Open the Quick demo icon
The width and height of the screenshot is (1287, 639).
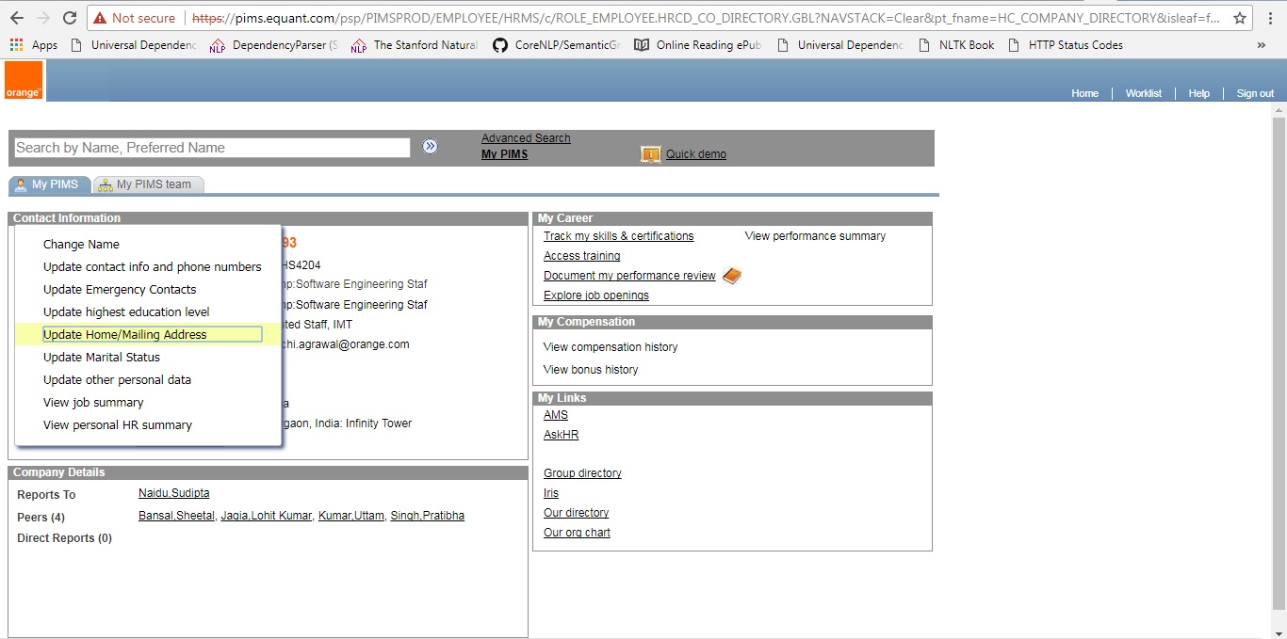coord(650,154)
